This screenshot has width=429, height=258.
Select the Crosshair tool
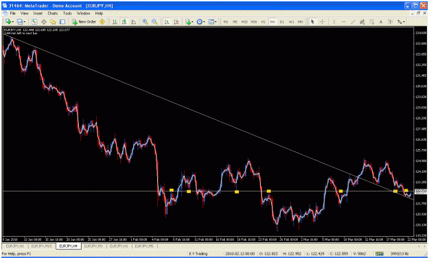click(322, 21)
